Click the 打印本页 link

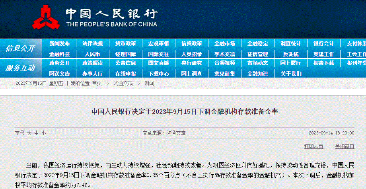tap(314, 146)
